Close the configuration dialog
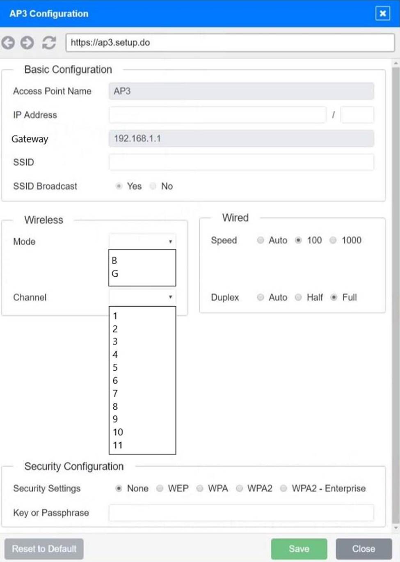 (363, 548)
